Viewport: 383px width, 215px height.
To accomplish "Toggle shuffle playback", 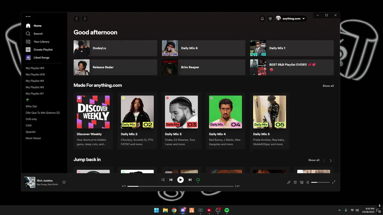I will click(163, 180).
